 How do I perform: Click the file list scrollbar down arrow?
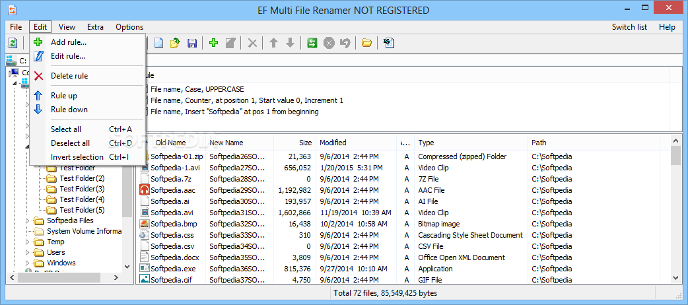click(675, 277)
